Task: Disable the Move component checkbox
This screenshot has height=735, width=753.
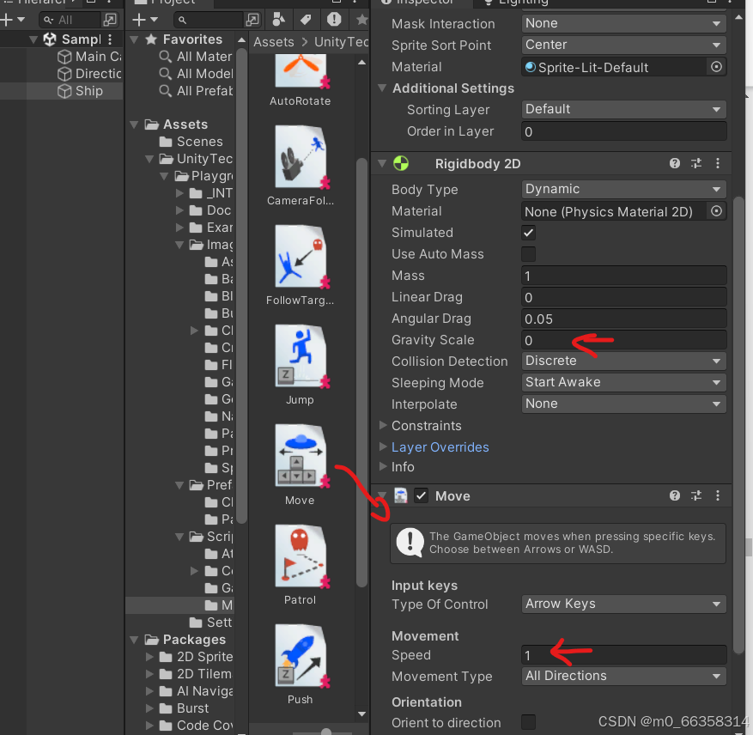Action: click(422, 495)
